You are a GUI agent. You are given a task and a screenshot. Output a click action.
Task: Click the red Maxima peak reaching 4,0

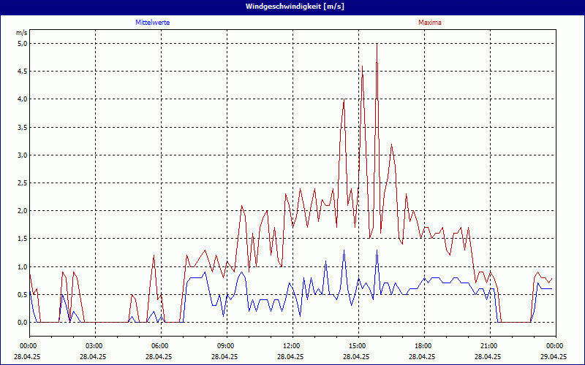344,100
